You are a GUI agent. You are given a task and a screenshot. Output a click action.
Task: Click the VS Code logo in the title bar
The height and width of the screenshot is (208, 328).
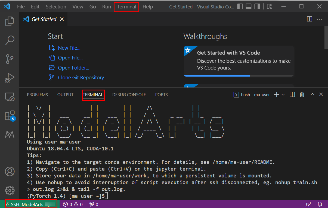point(7,7)
